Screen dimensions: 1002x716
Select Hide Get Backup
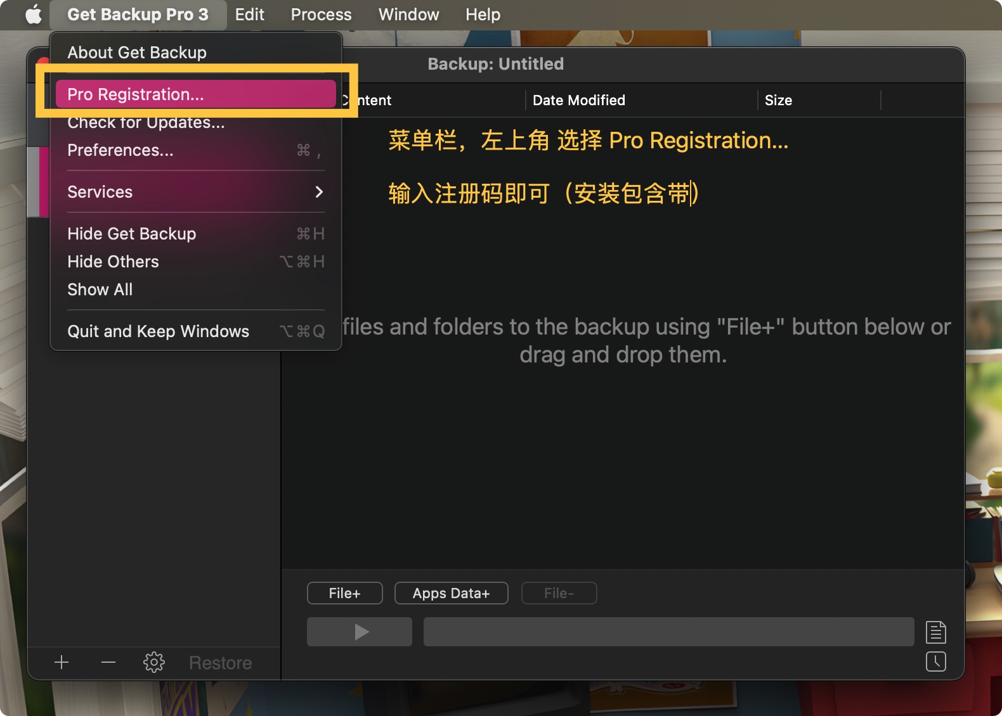tap(196, 234)
